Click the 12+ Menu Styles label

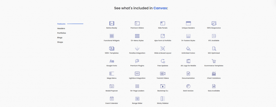point(137,41)
